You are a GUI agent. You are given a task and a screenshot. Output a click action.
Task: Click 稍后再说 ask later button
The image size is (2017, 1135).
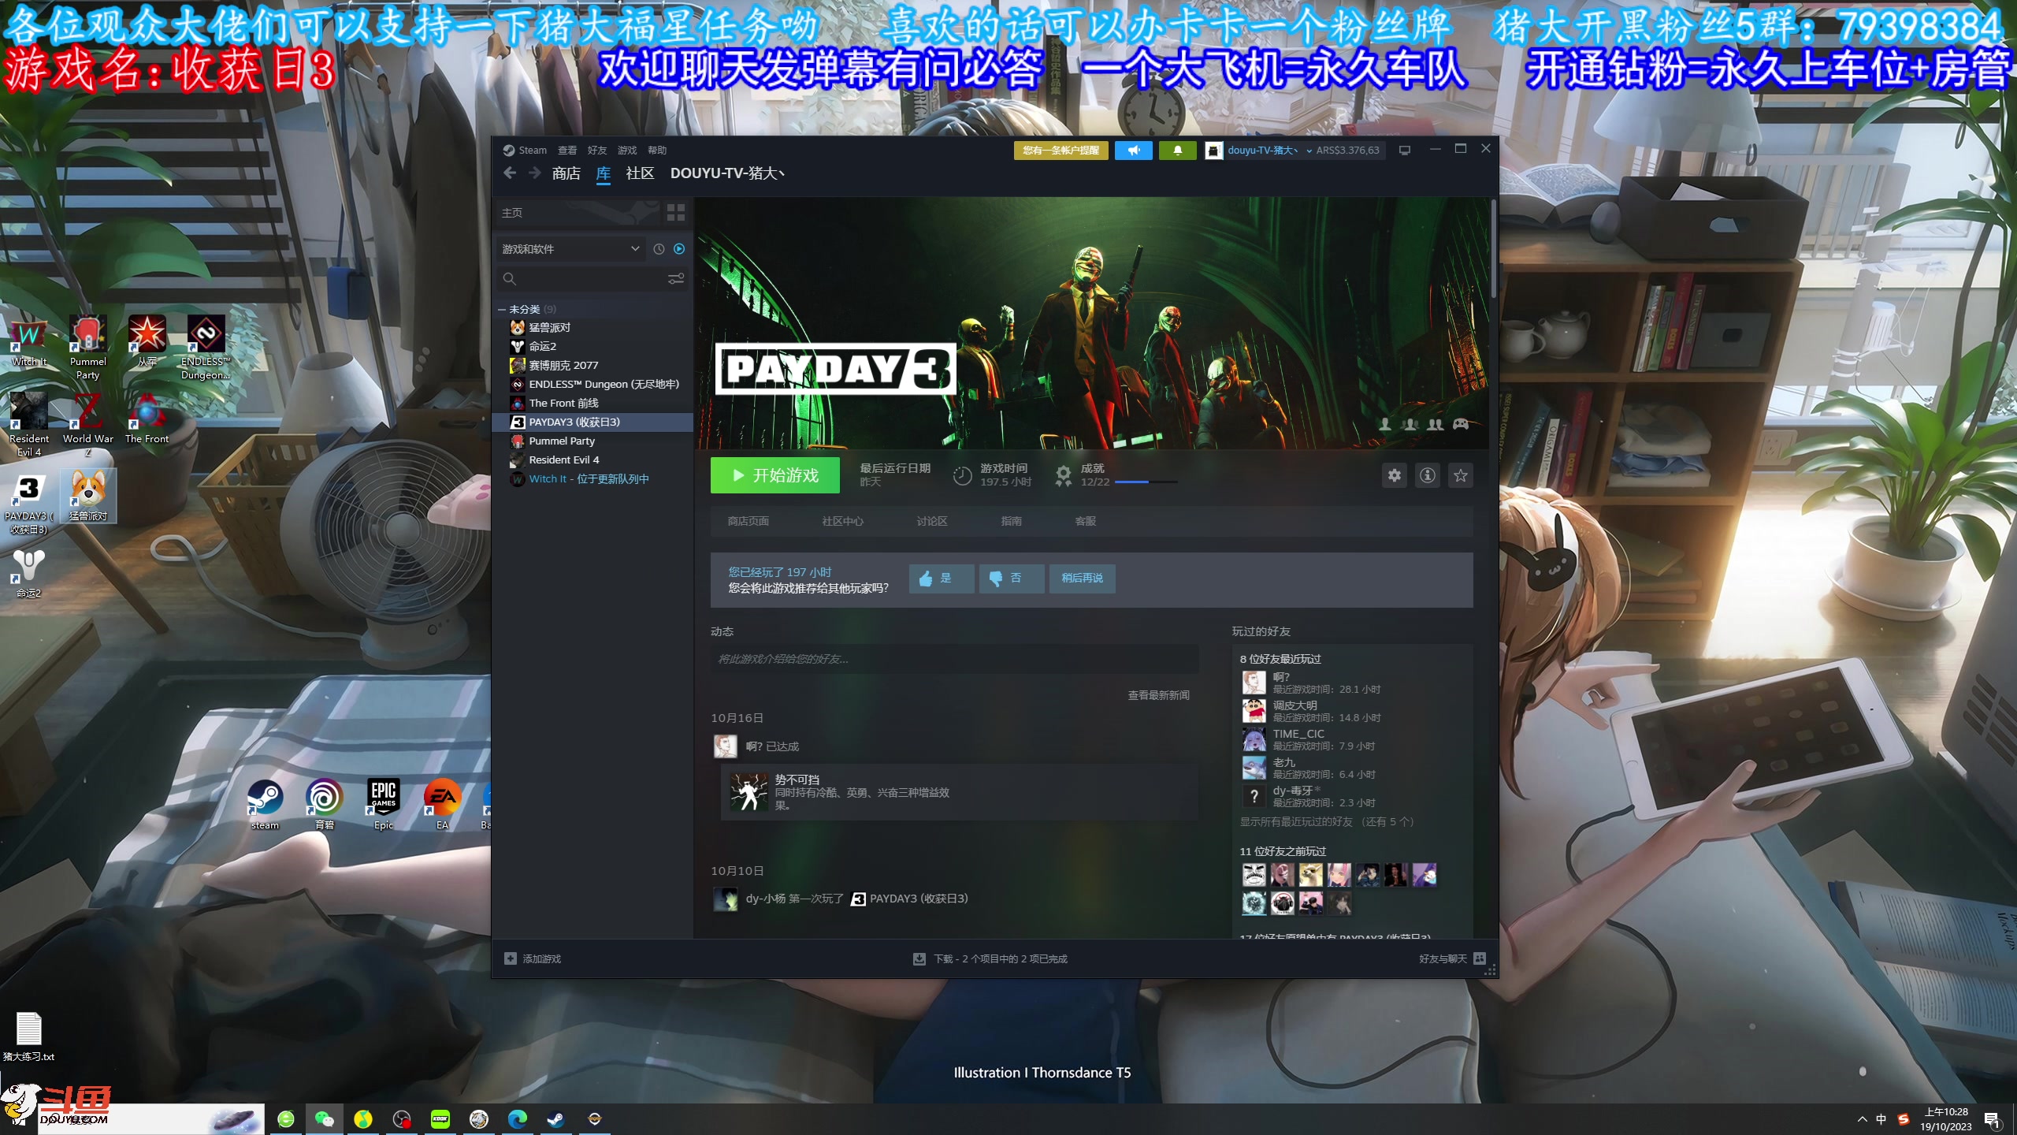coord(1082,579)
